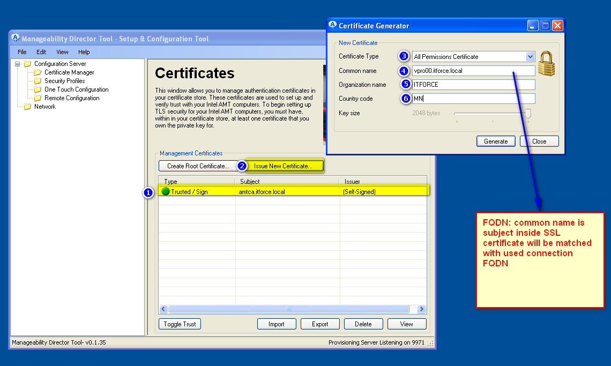Click the Provisioning Server Listening on 9971 status
The height and width of the screenshot is (366, 611).
(376, 342)
